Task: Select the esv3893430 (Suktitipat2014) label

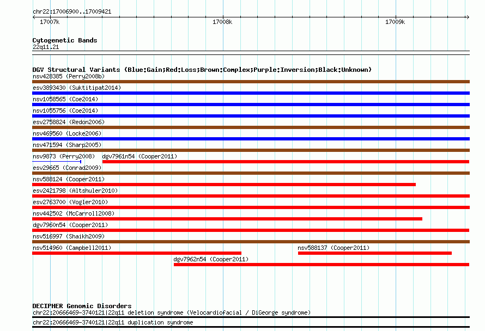Action: pyautogui.click(x=77, y=88)
